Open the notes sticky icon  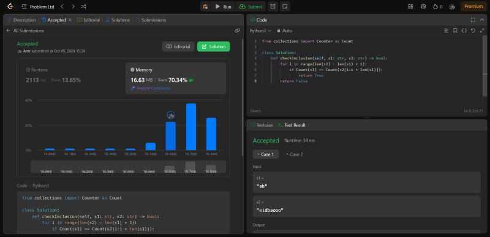click(x=285, y=7)
